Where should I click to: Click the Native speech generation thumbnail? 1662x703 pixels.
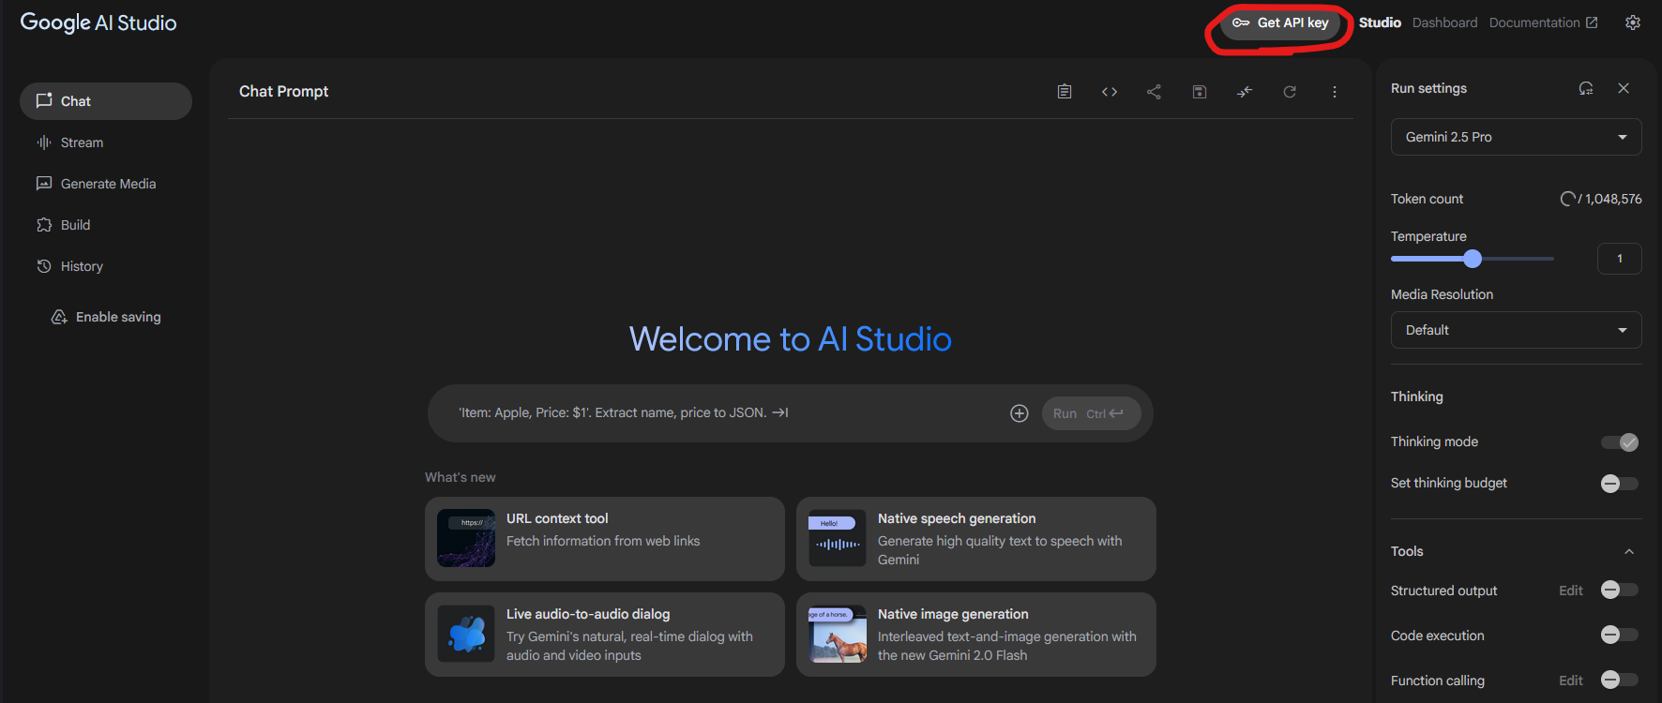[x=838, y=538]
